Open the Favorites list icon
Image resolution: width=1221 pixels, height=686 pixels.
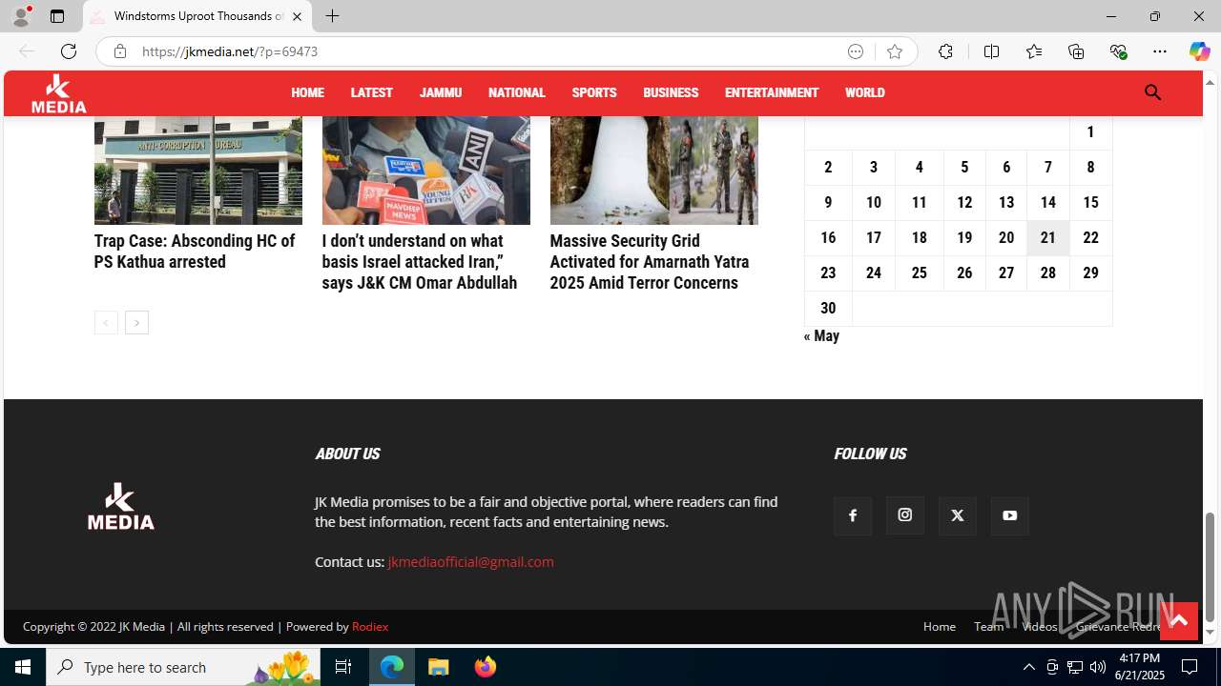click(1034, 51)
